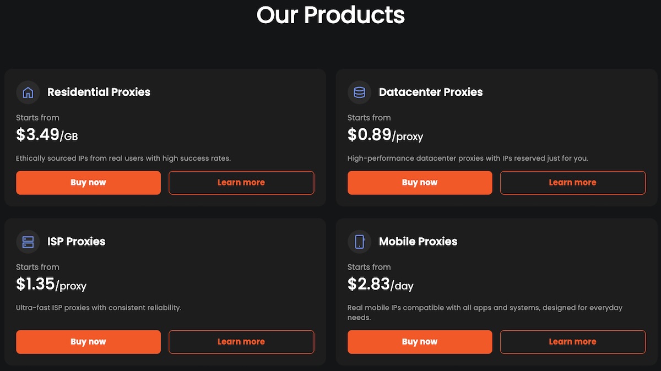Image resolution: width=661 pixels, height=371 pixels.
Task: Select the $1.35/proxy price text
Action: click(51, 285)
